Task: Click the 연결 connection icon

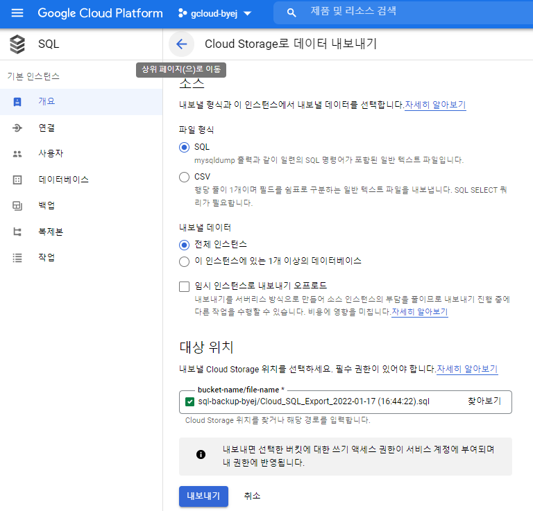Action: point(17,128)
